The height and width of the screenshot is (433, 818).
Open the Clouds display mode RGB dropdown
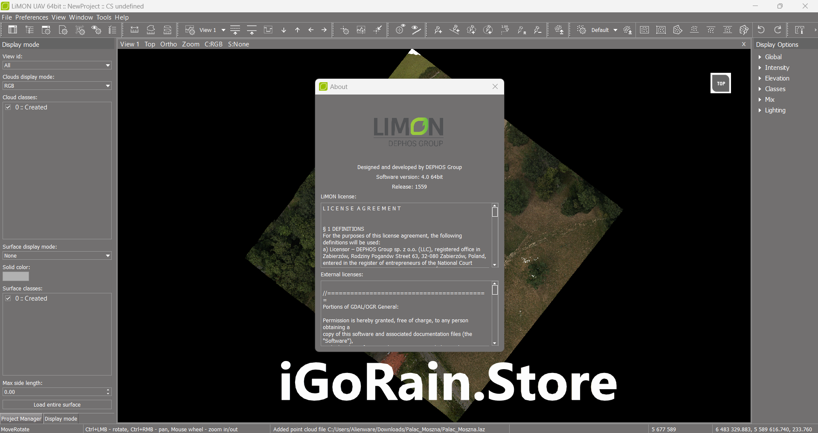point(57,86)
